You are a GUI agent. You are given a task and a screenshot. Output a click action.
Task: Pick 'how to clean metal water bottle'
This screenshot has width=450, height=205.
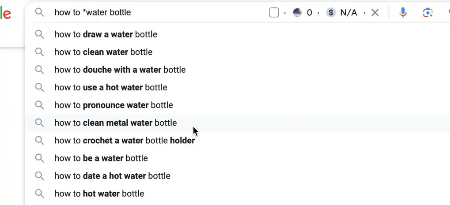pos(237,123)
